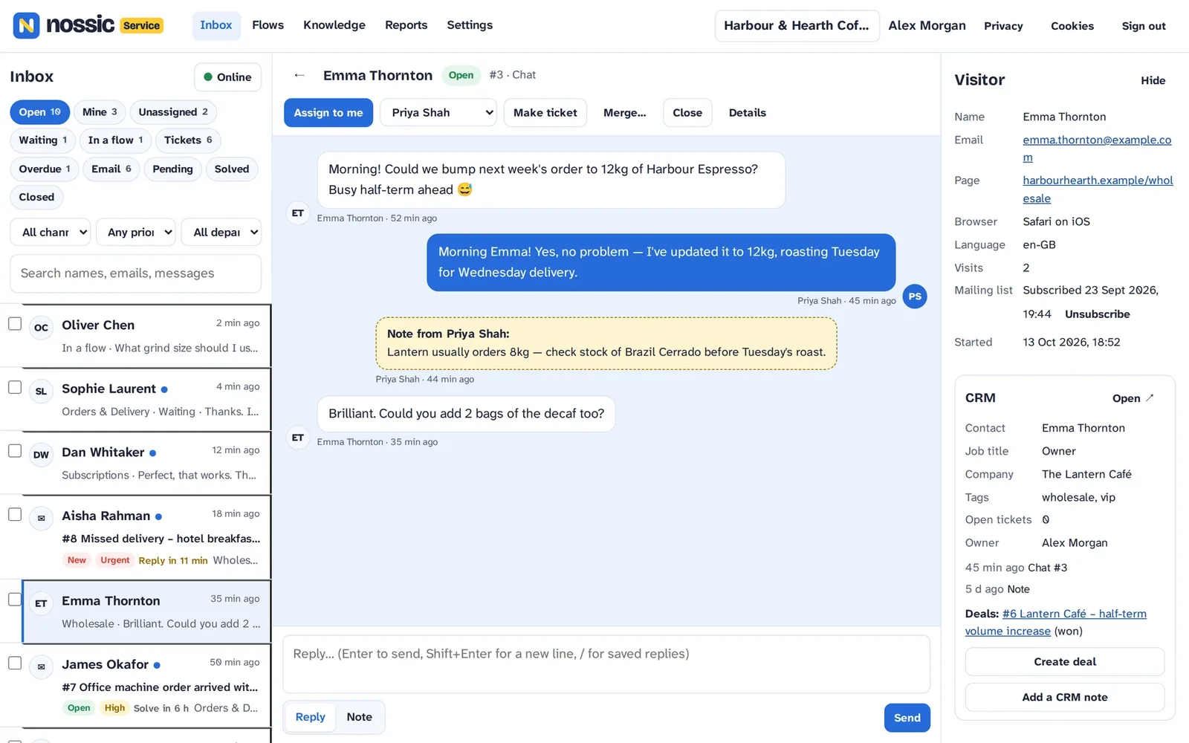Close the conversation with the Close button

pos(687,113)
